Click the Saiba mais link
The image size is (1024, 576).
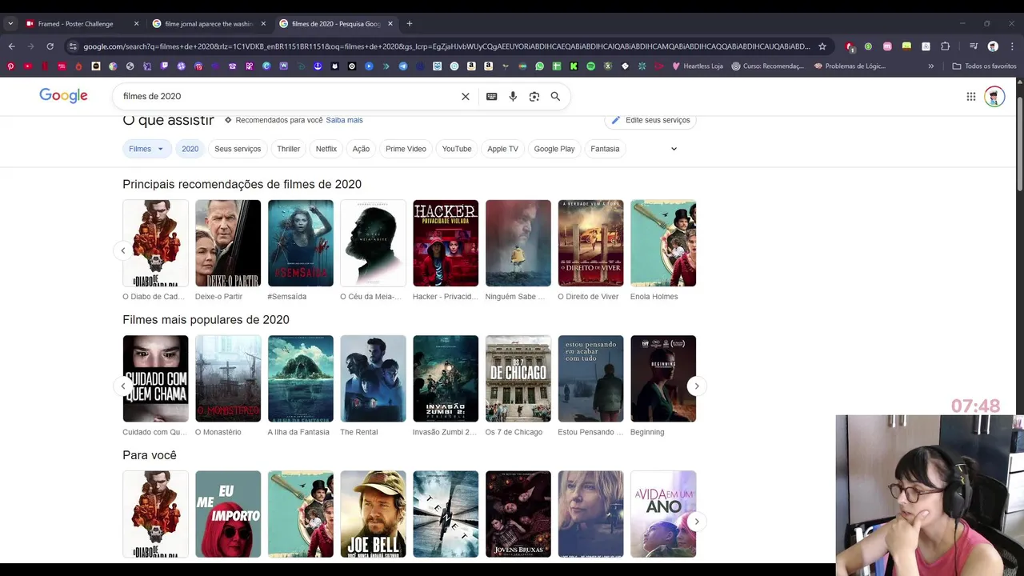[344, 120]
